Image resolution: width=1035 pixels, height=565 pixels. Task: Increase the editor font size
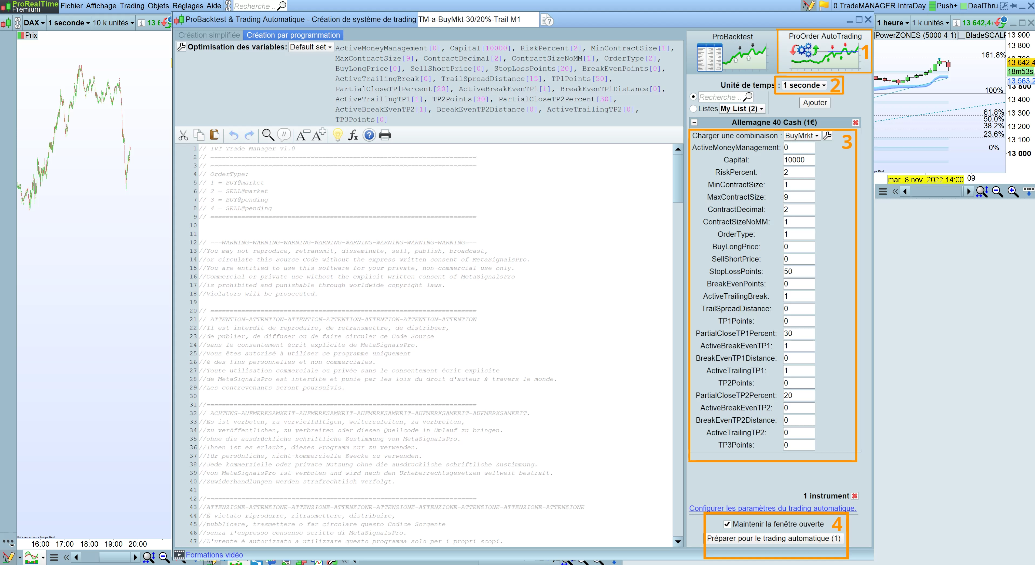pyautogui.click(x=319, y=135)
